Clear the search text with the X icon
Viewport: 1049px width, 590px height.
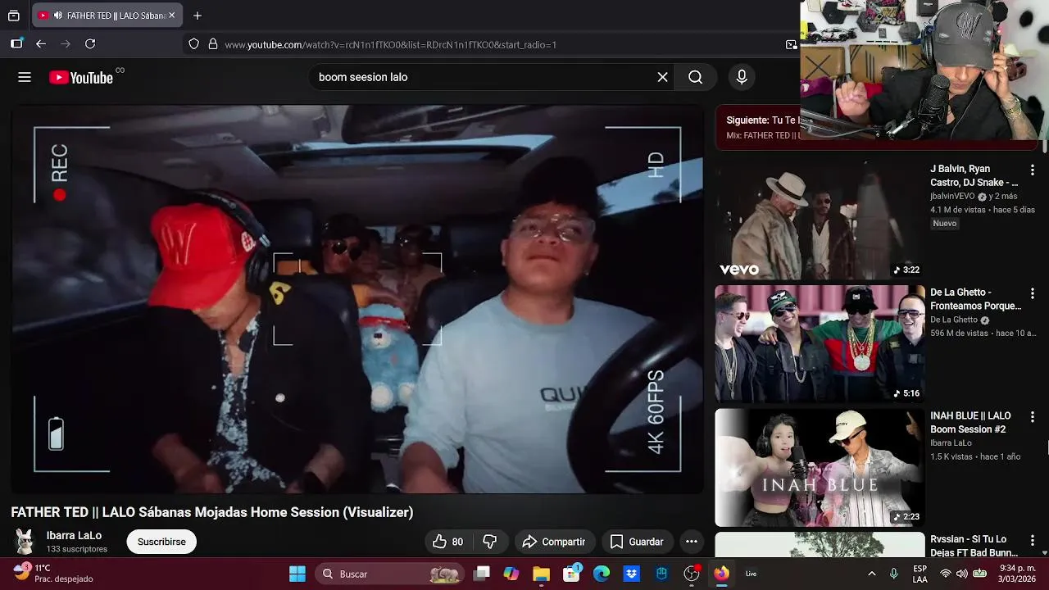[x=662, y=77]
